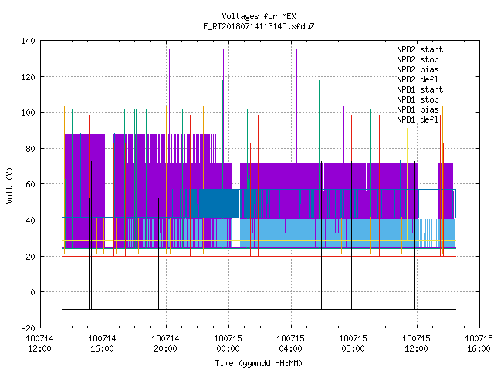Select the NPD1 stop legend label

[418, 99]
